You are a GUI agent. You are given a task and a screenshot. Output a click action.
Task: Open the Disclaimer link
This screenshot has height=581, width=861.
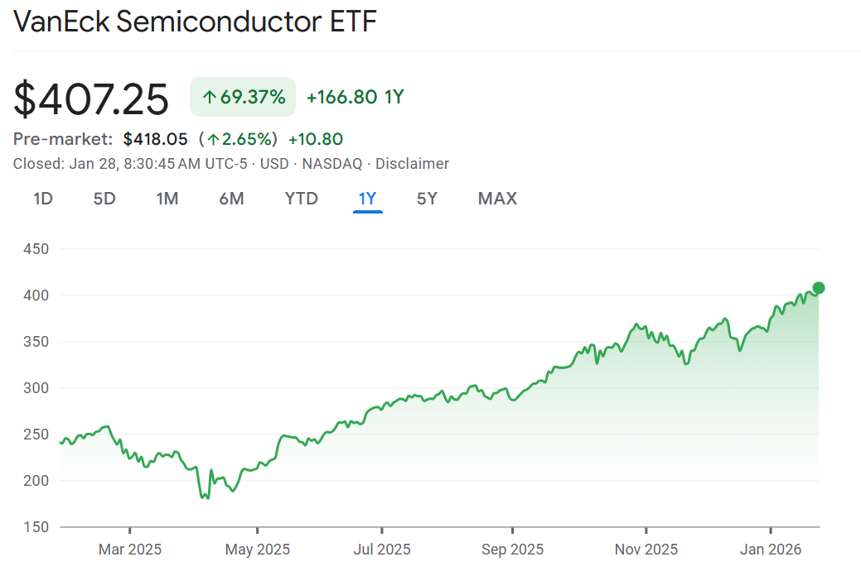pos(412,164)
